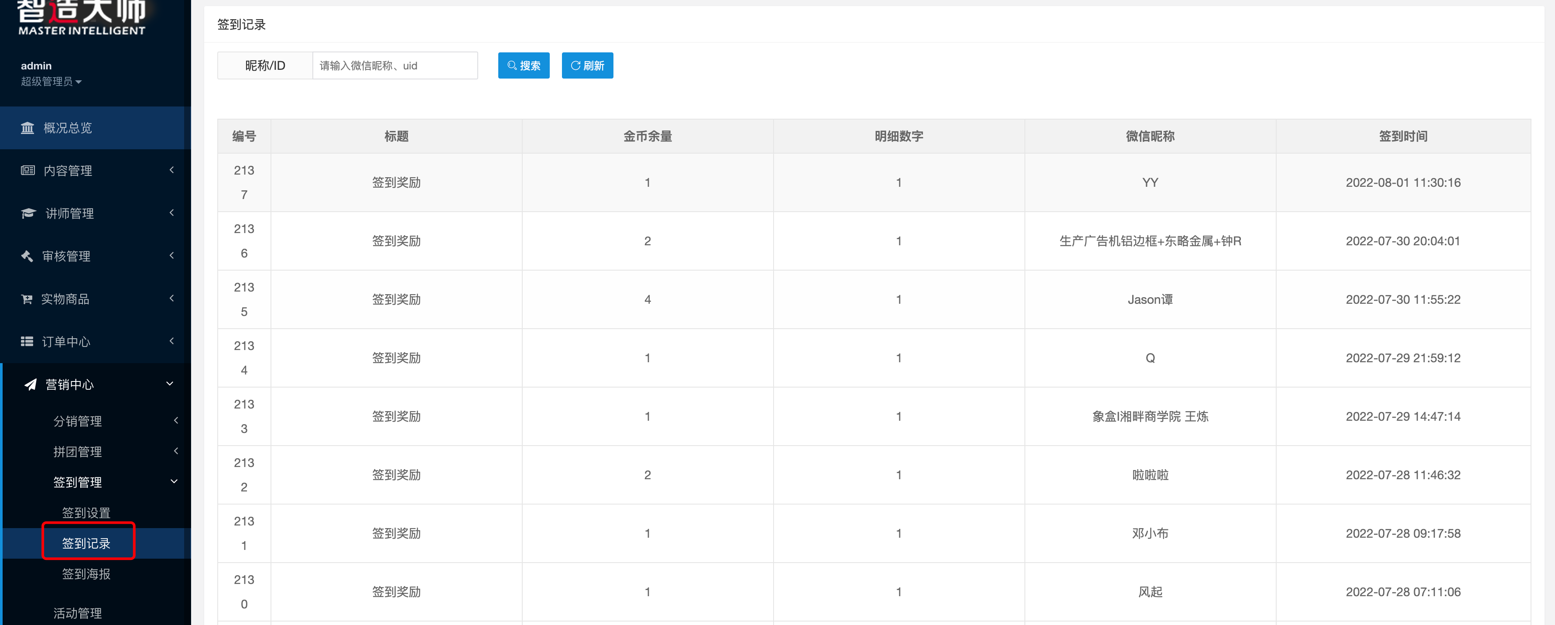Click the 昵称/ID search input field
Viewport: 1555px width, 625px height.
click(x=395, y=65)
